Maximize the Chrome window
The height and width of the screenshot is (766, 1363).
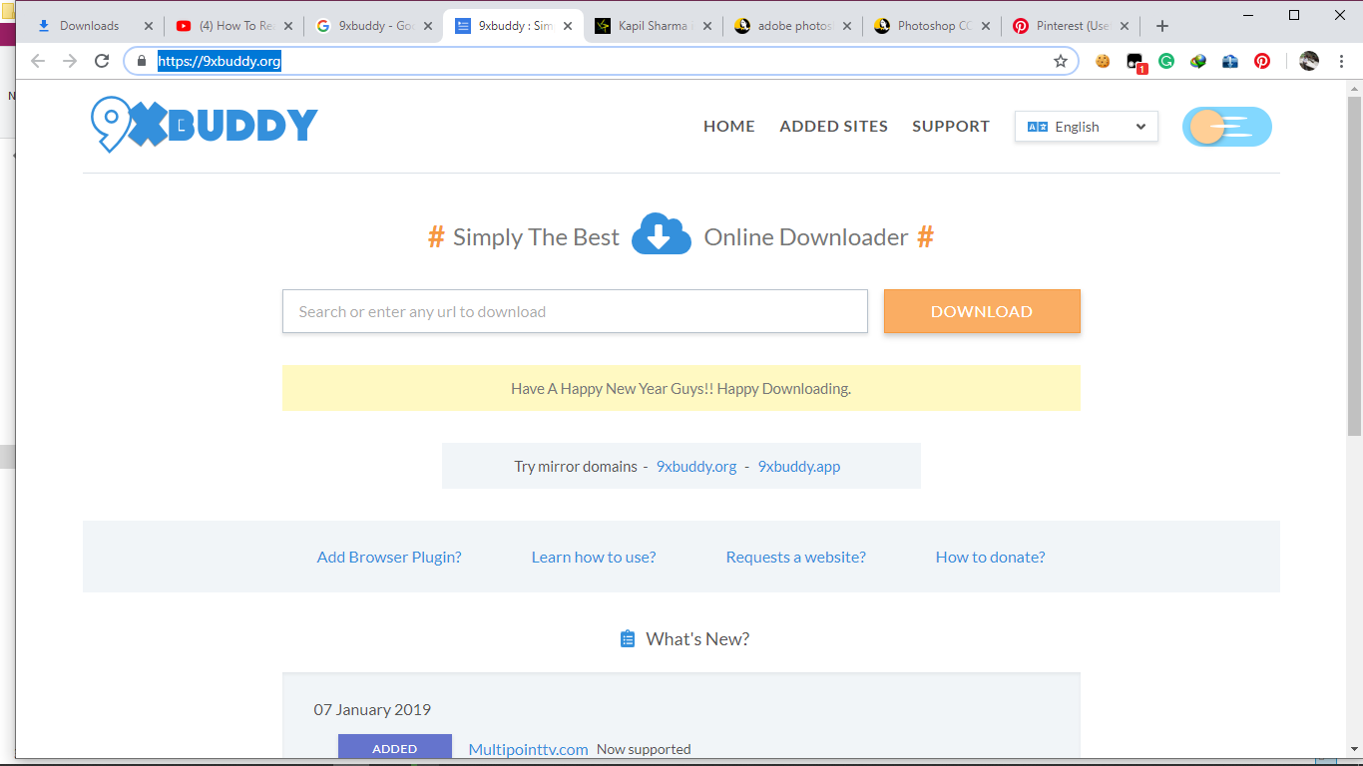coord(1294,14)
